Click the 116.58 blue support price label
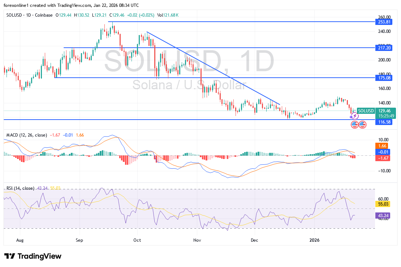 (384, 122)
